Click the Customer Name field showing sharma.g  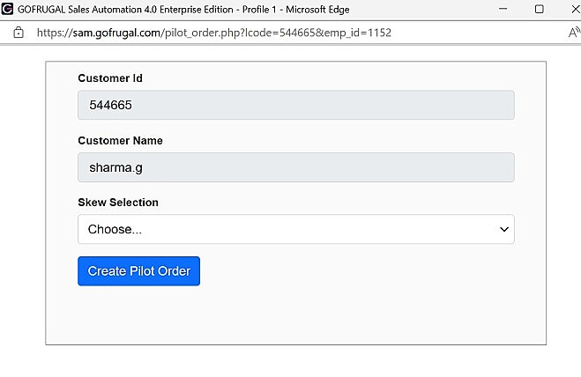[295, 167]
